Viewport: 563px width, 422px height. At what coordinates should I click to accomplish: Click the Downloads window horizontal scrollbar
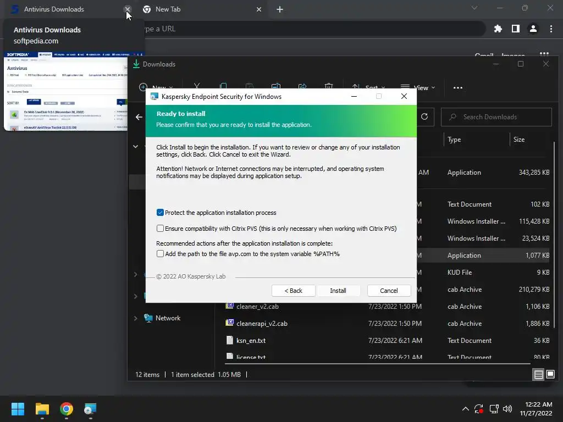pyautogui.click(x=377, y=364)
